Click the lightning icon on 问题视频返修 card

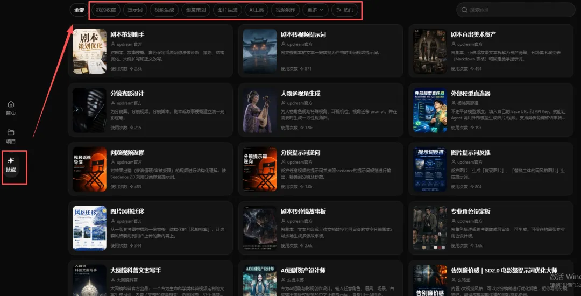point(132,187)
